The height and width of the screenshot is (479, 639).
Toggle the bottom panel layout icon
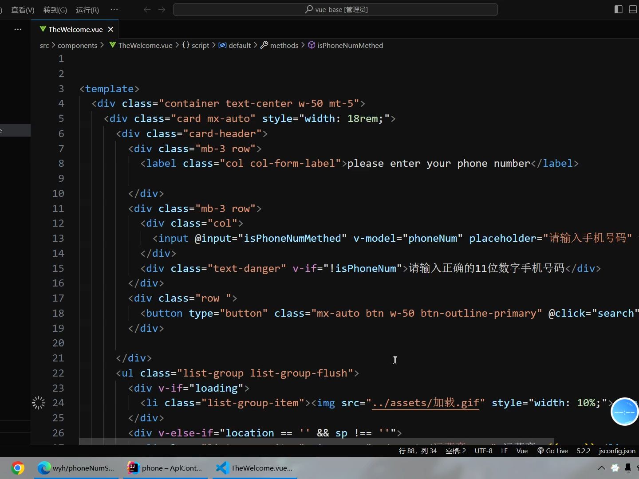[x=633, y=9]
